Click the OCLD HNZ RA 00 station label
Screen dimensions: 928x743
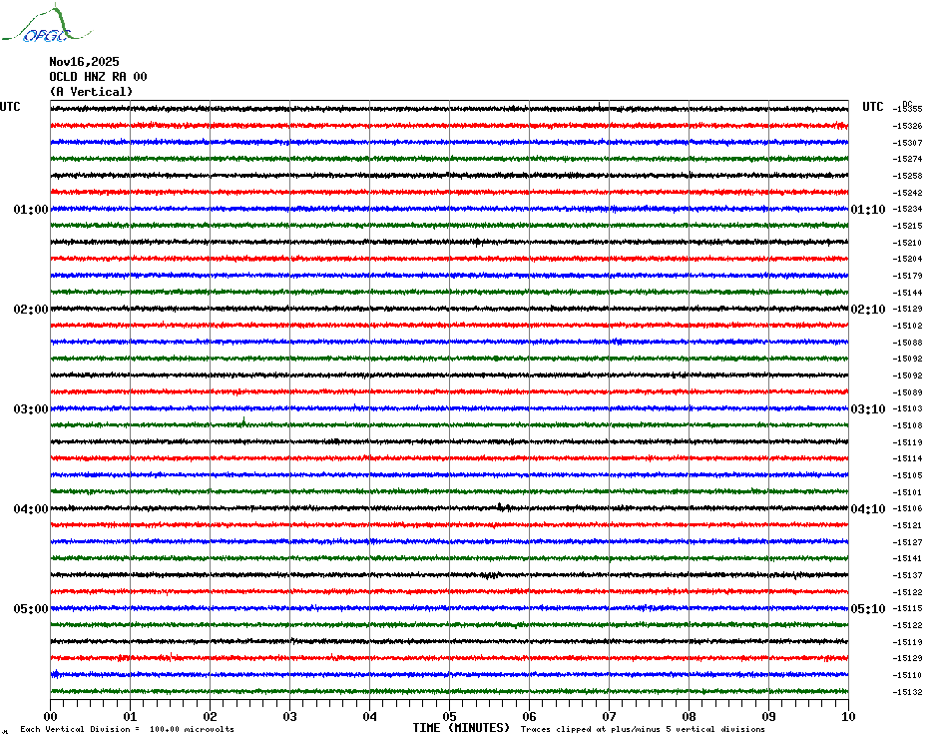pyautogui.click(x=98, y=77)
